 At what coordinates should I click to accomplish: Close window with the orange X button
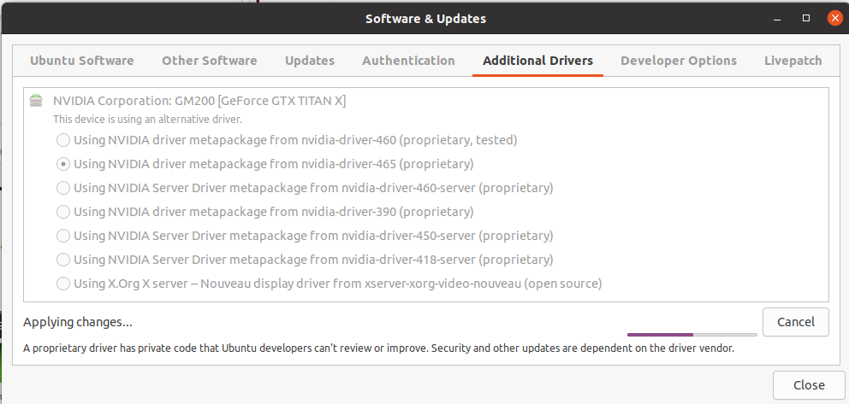click(835, 19)
